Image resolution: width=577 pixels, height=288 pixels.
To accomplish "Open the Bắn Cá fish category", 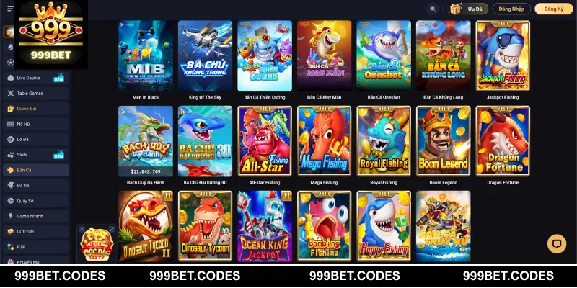I will point(35,170).
